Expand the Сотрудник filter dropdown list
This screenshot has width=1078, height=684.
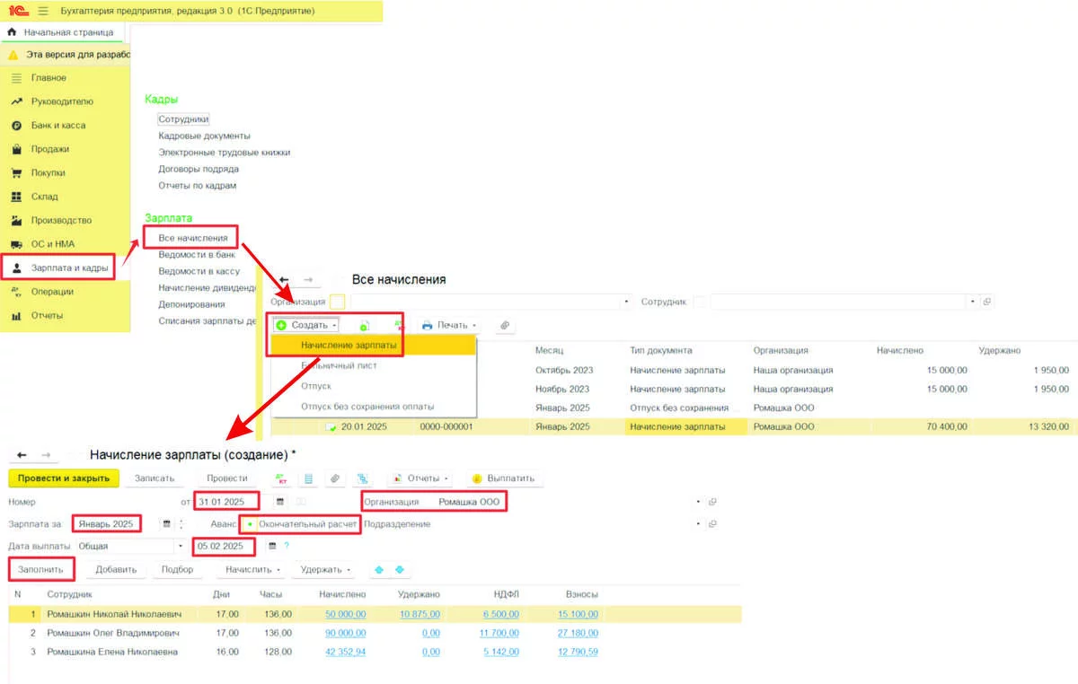click(973, 303)
